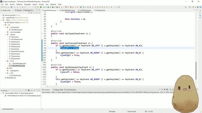Open the Window menu
Screen dimensions: 202x113
(53, 4)
